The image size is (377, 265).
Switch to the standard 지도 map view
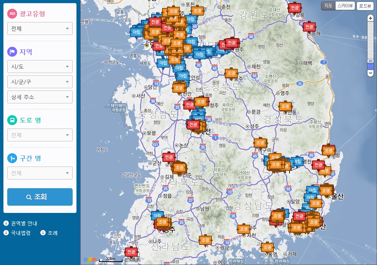point(328,6)
